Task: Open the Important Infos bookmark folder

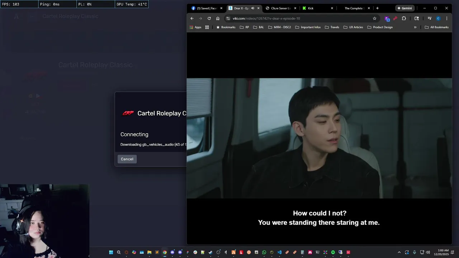Action: point(308,27)
